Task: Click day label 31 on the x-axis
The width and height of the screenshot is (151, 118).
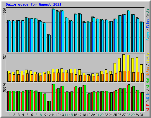Action: tap(142, 115)
